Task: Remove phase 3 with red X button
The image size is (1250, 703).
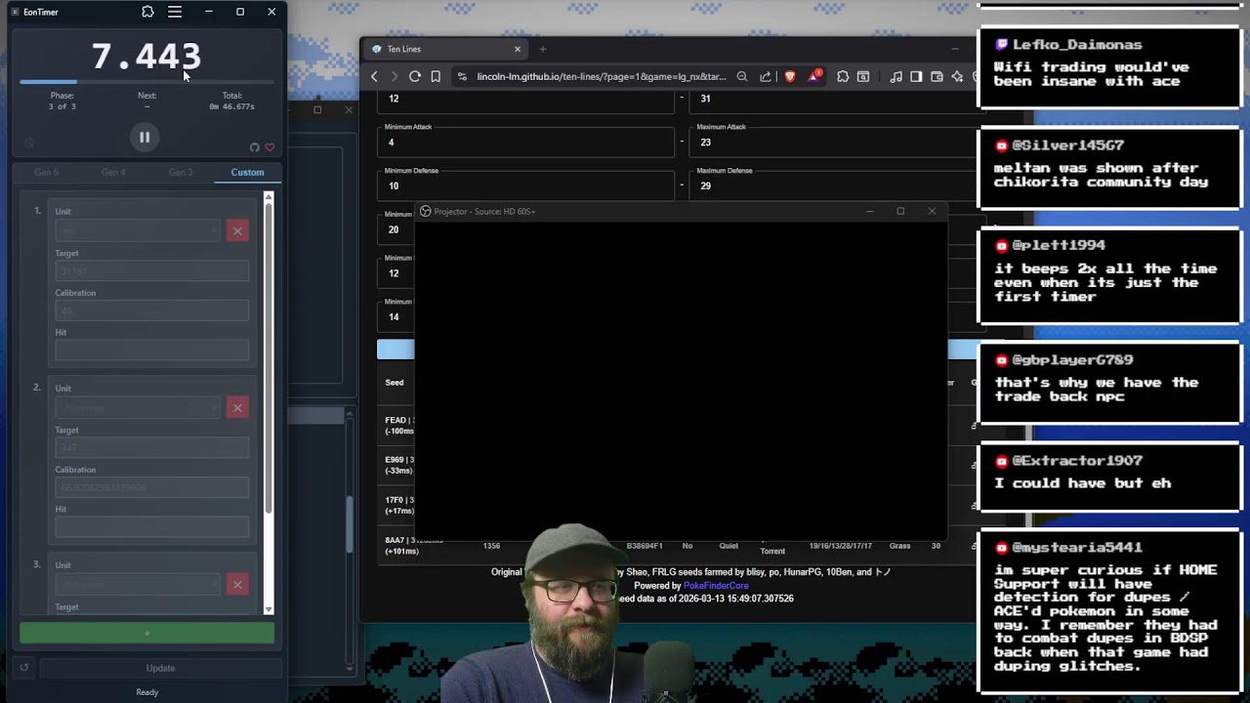Action: pos(237,584)
